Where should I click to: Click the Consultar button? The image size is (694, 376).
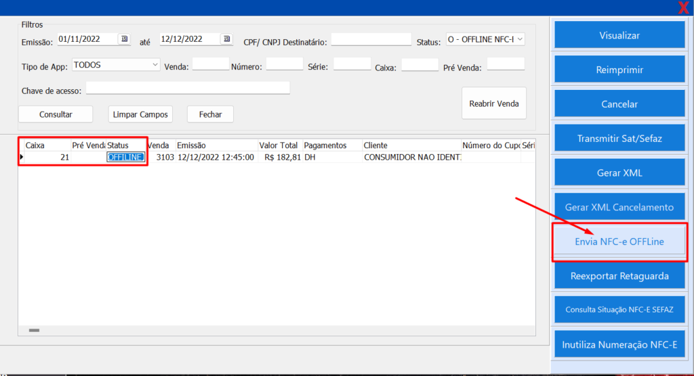[x=56, y=114]
